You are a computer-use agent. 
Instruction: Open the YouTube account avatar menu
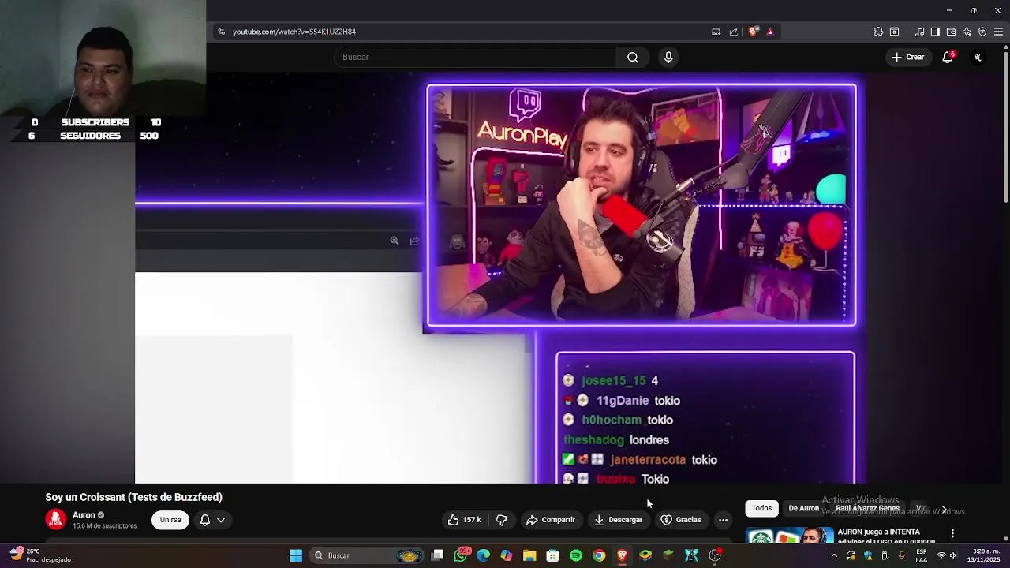tap(978, 57)
